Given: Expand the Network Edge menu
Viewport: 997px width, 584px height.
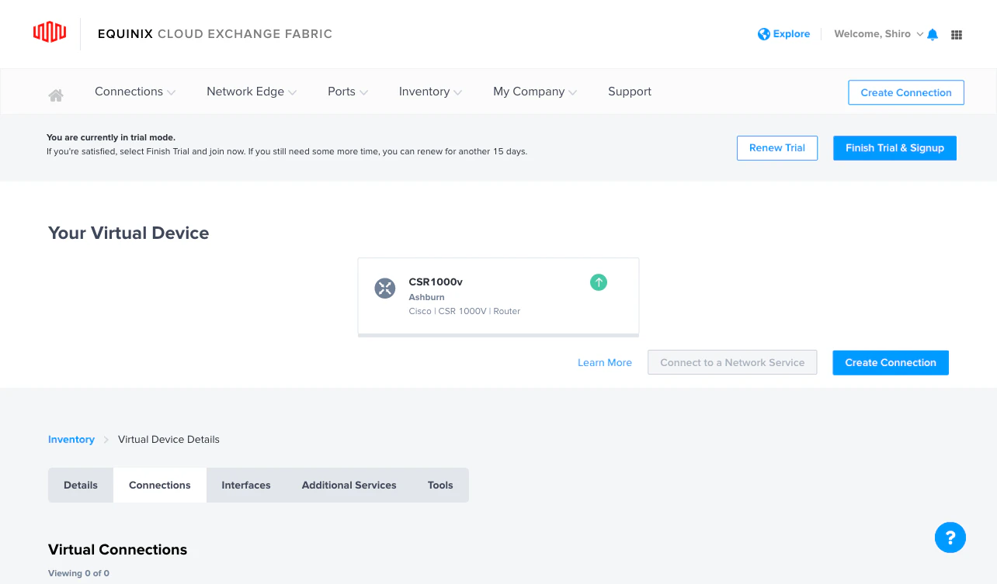Looking at the screenshot, I should click(x=252, y=92).
